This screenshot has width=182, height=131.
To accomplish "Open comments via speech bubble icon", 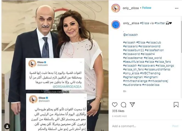I will (123, 105).
